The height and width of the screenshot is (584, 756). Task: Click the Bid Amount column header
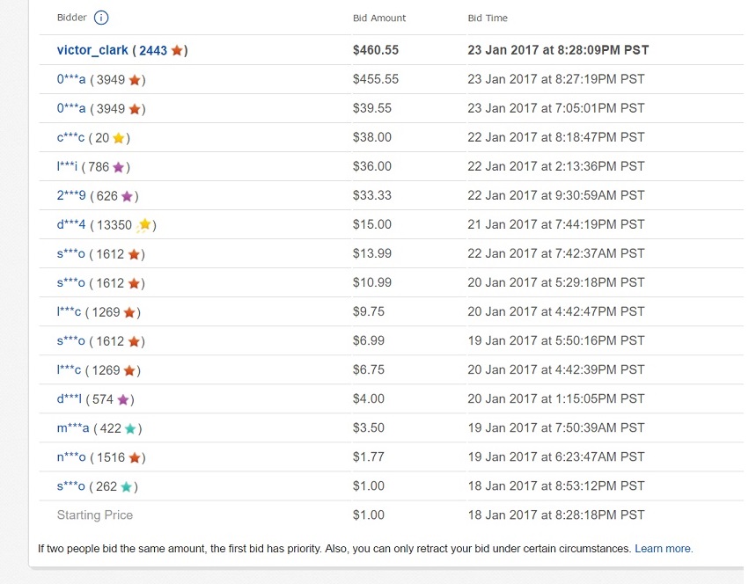point(379,18)
